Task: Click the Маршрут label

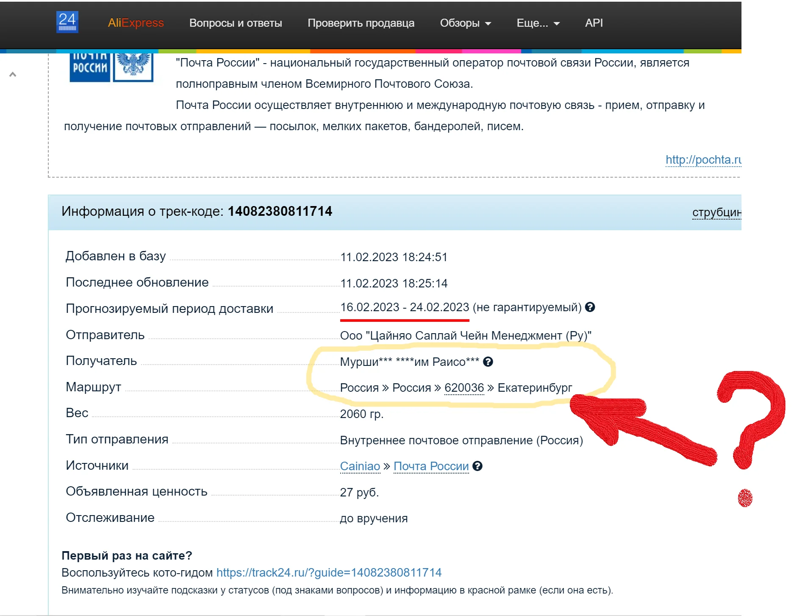Action: click(x=93, y=387)
